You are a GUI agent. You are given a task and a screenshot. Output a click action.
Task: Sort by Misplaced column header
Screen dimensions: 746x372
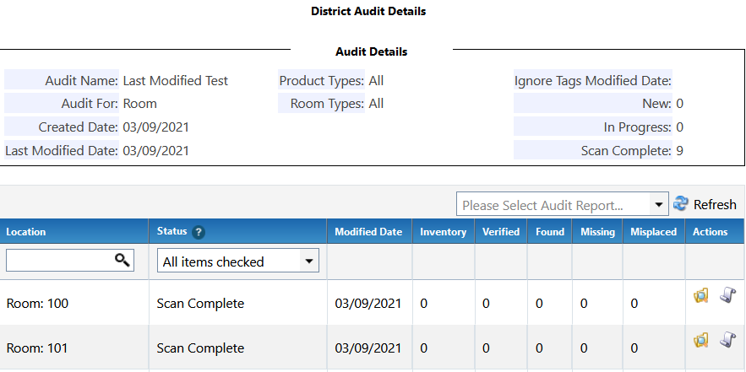pyautogui.click(x=653, y=232)
